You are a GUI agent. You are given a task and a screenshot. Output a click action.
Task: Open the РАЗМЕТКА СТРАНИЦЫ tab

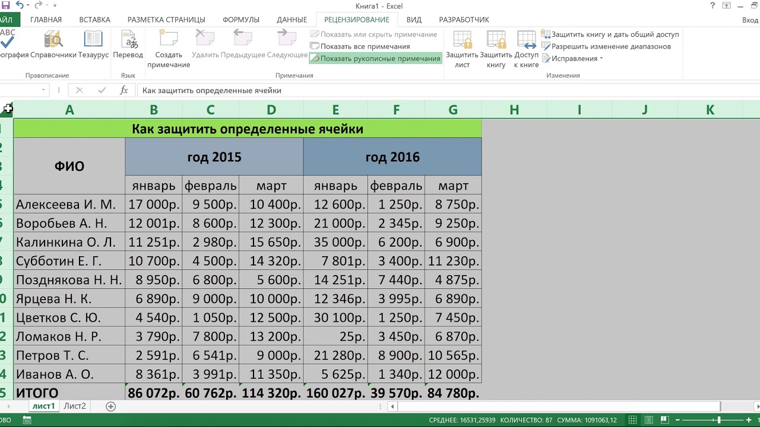[166, 20]
